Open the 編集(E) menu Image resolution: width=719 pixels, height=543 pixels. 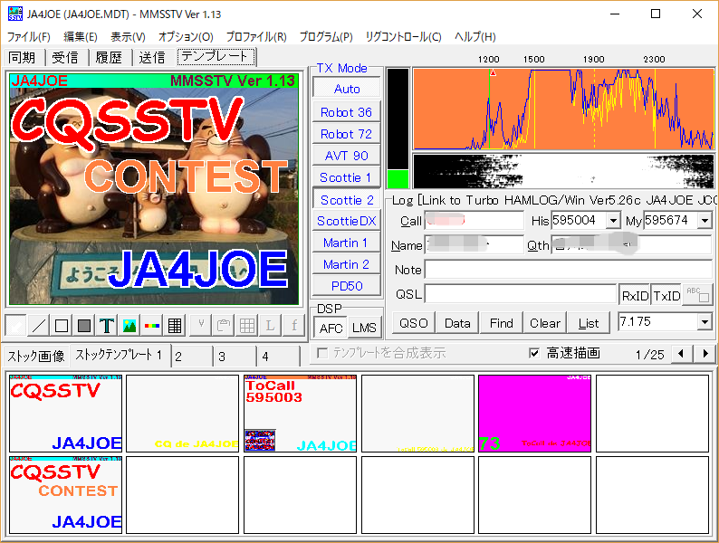click(81, 37)
